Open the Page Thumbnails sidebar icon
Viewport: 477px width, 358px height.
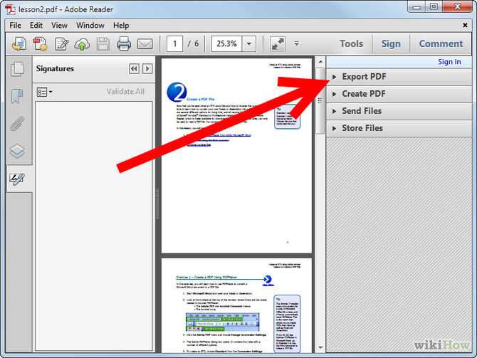point(18,69)
